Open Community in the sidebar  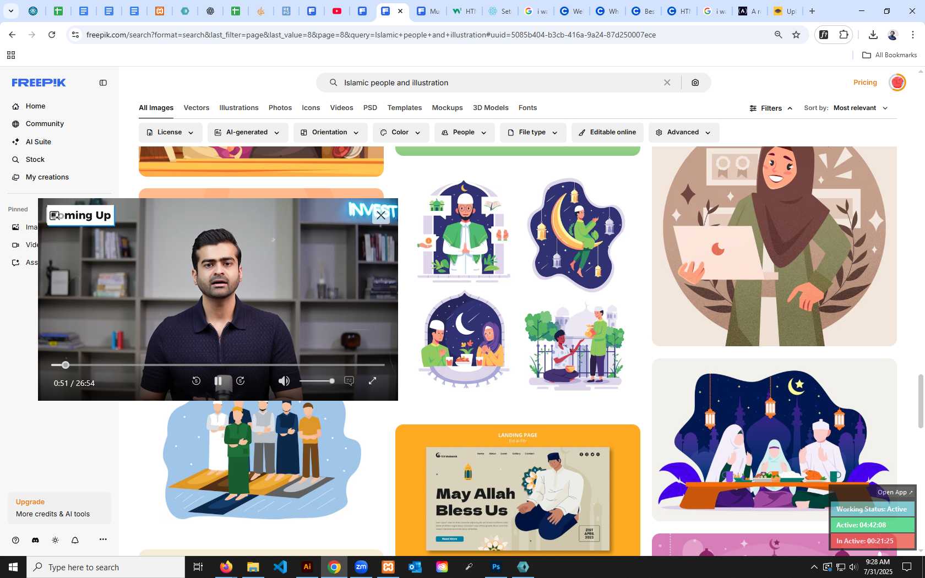45,124
